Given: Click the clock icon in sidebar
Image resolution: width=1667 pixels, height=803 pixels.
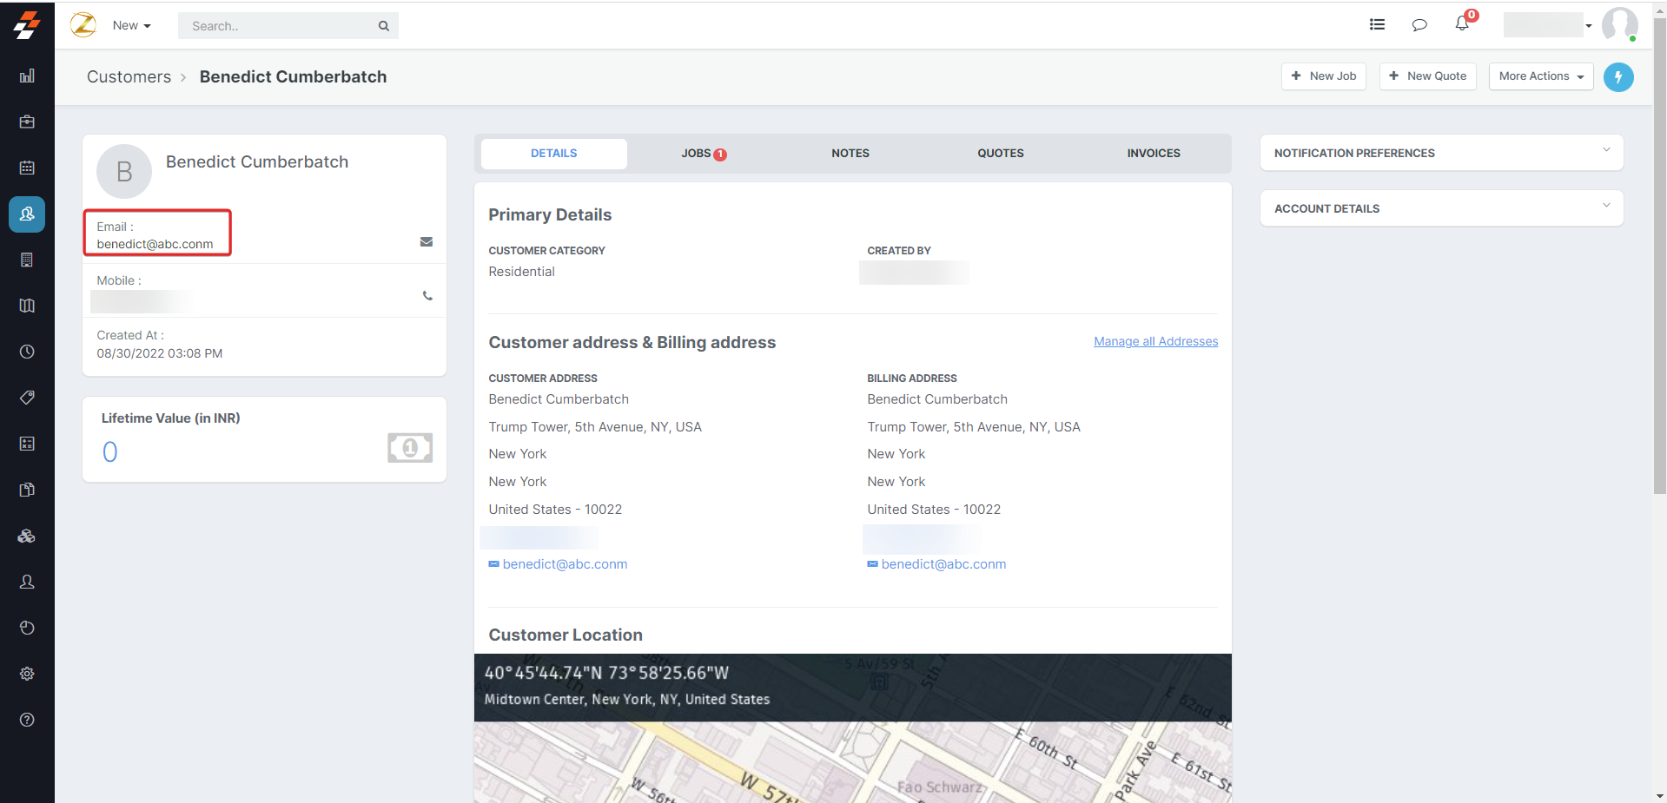Looking at the screenshot, I should [27, 352].
